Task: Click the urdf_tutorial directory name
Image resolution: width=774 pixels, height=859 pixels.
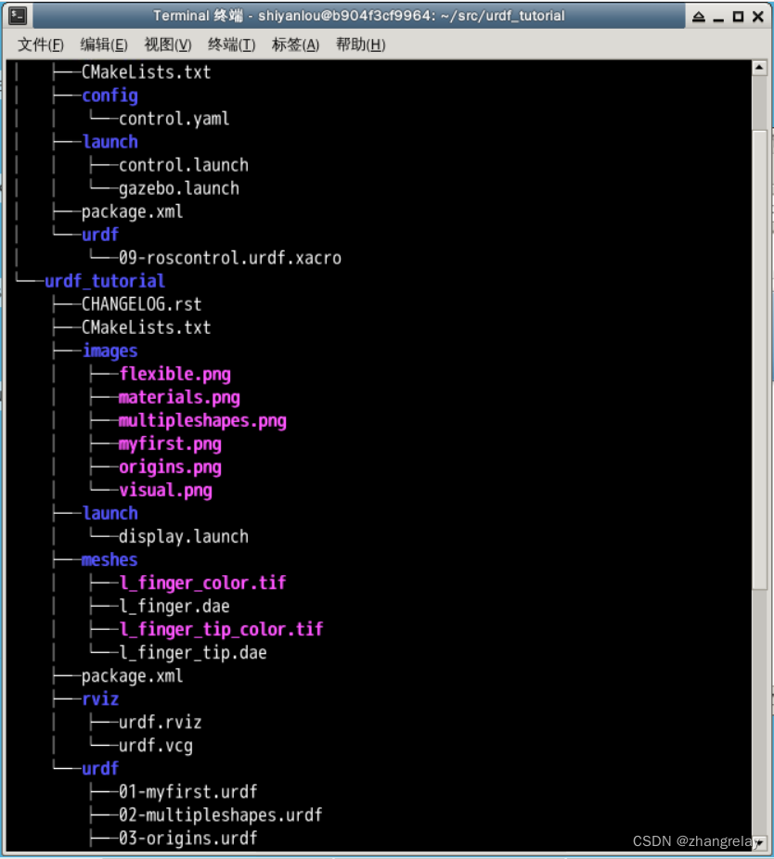Action: click(x=105, y=281)
